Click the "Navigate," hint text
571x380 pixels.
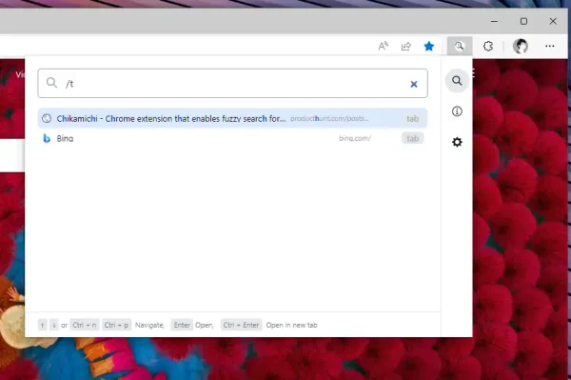tap(149, 325)
